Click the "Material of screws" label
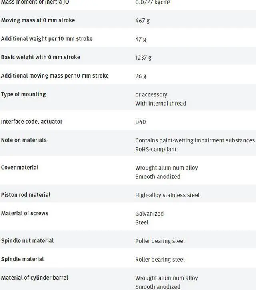 24,213
